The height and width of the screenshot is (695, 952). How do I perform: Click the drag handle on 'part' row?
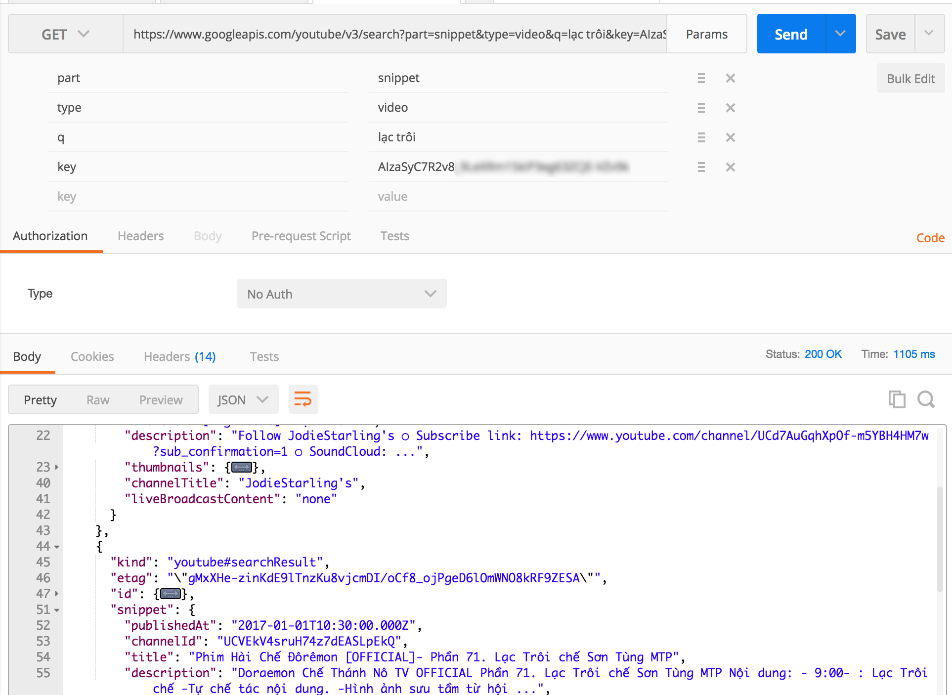pyautogui.click(x=701, y=78)
